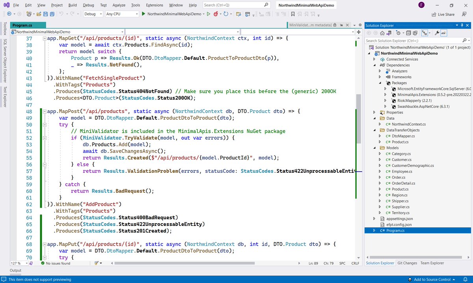Viewport: 473px width, 283px height.
Task: Click the Save icon in the toolbar
Action: (x=46, y=14)
